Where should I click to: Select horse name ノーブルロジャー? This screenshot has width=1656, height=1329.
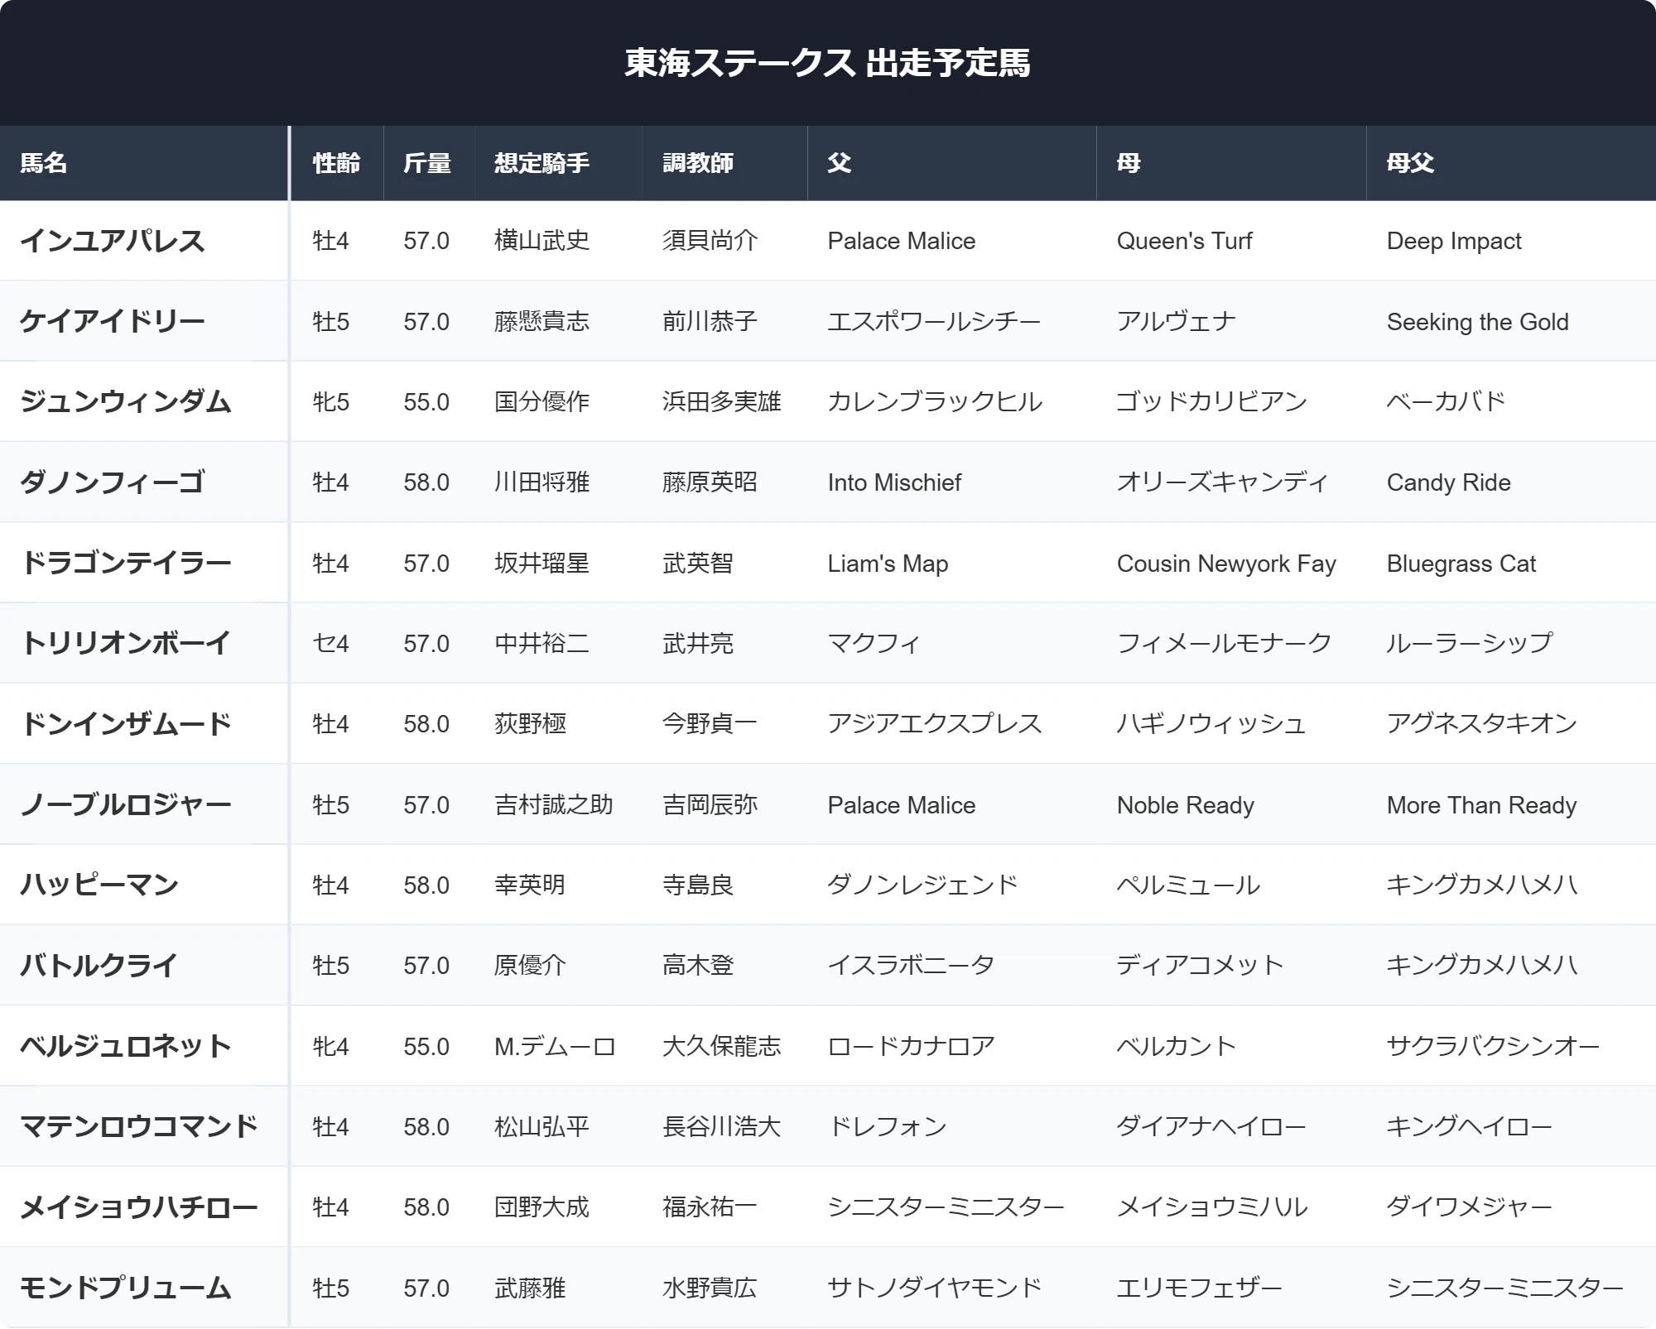coord(126,804)
